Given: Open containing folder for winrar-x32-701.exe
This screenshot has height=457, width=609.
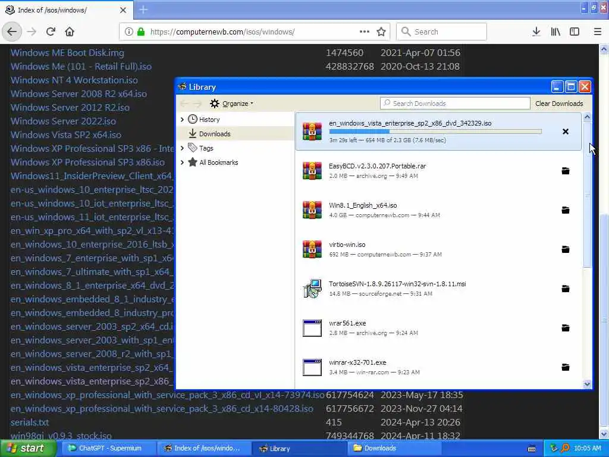Looking at the screenshot, I should pos(566,367).
